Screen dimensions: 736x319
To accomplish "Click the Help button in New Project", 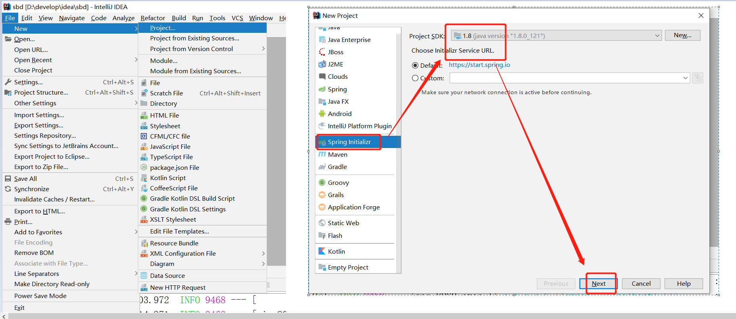I will (x=683, y=283).
